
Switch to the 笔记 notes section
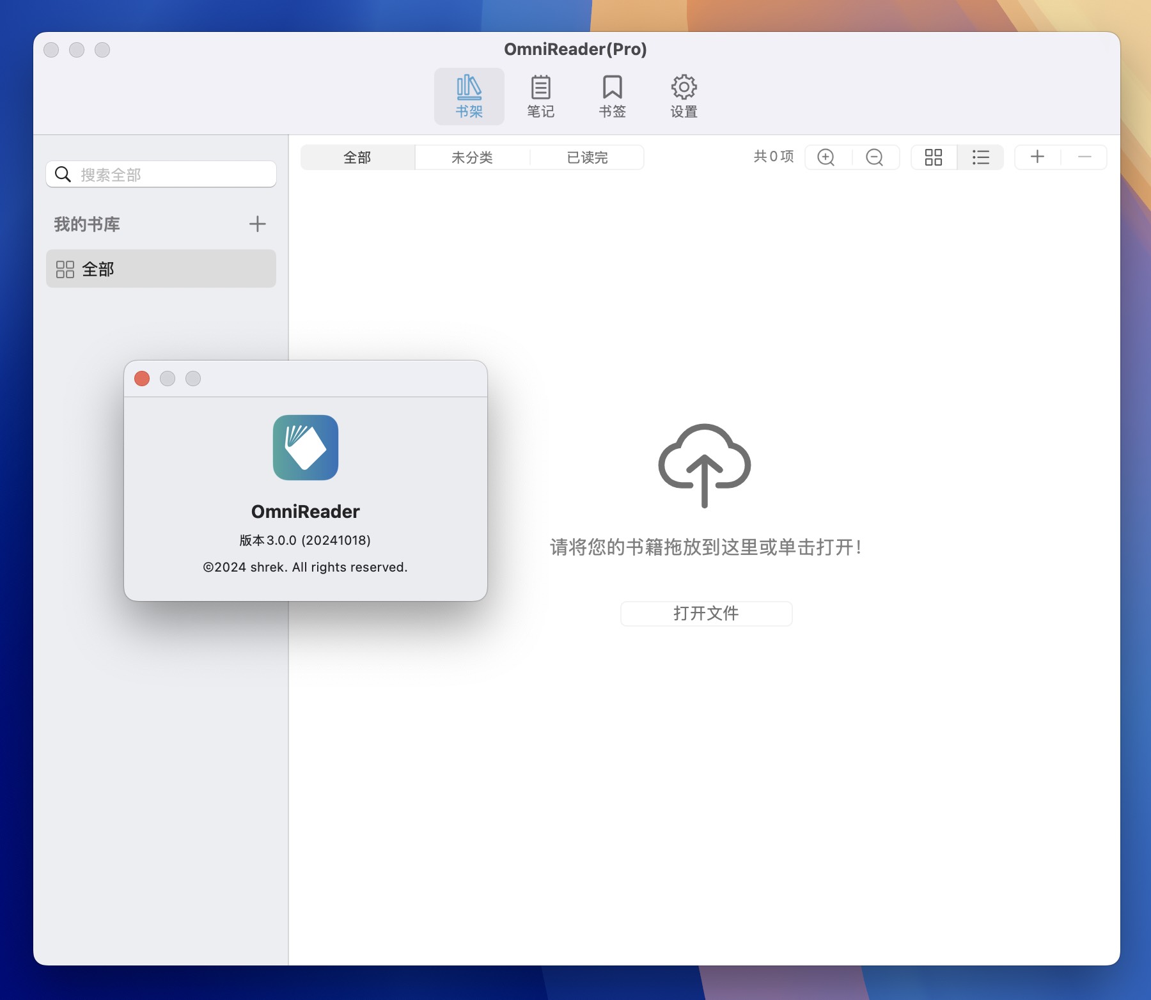click(540, 97)
